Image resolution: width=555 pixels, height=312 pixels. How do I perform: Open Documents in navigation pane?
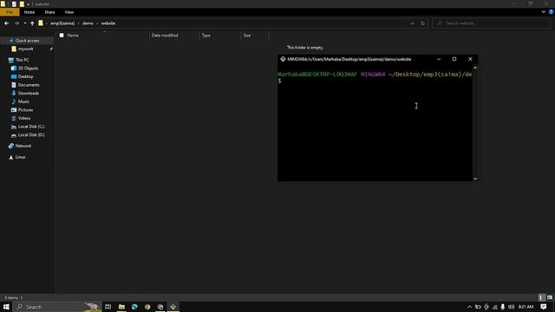click(x=29, y=85)
